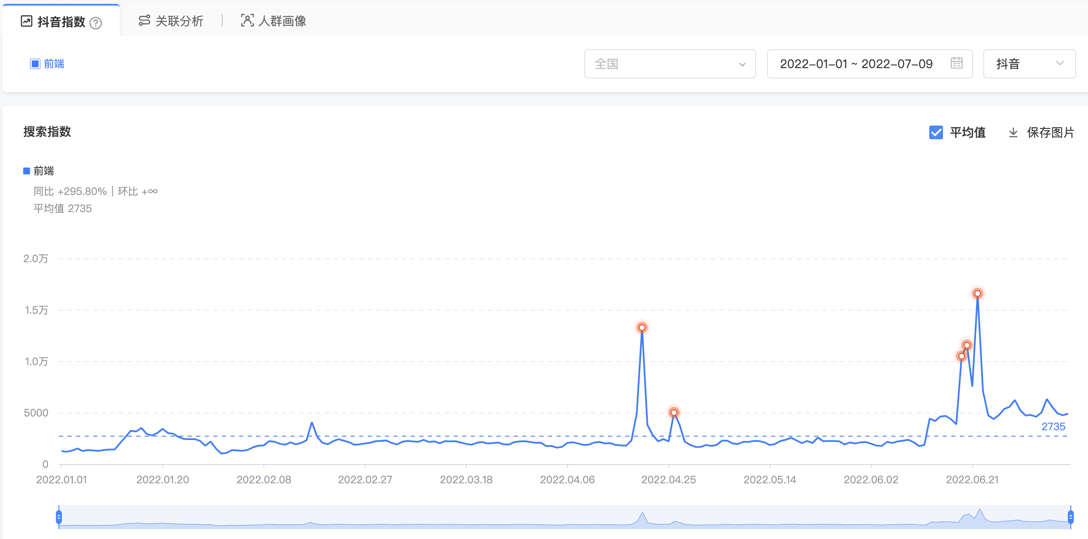This screenshot has width=1088, height=539.
Task: Switch to the 关联分析 tab
Action: [179, 21]
